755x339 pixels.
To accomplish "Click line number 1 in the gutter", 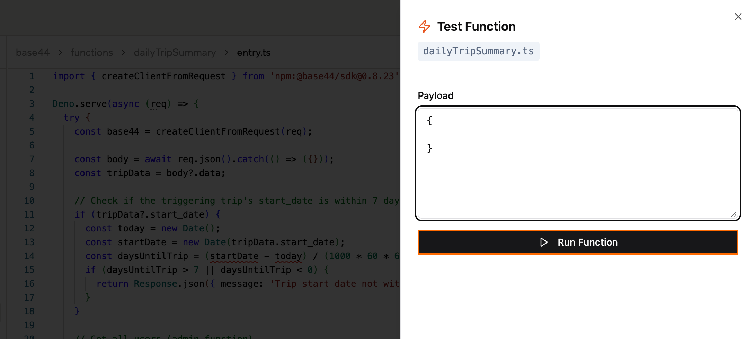I will tap(32, 76).
